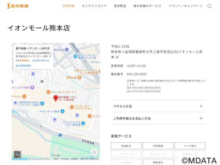Image resolution: width=220 pixels, height=165 pixels.
Task: Click the red Shimamura Gakki map pin
Action: pos(56,98)
